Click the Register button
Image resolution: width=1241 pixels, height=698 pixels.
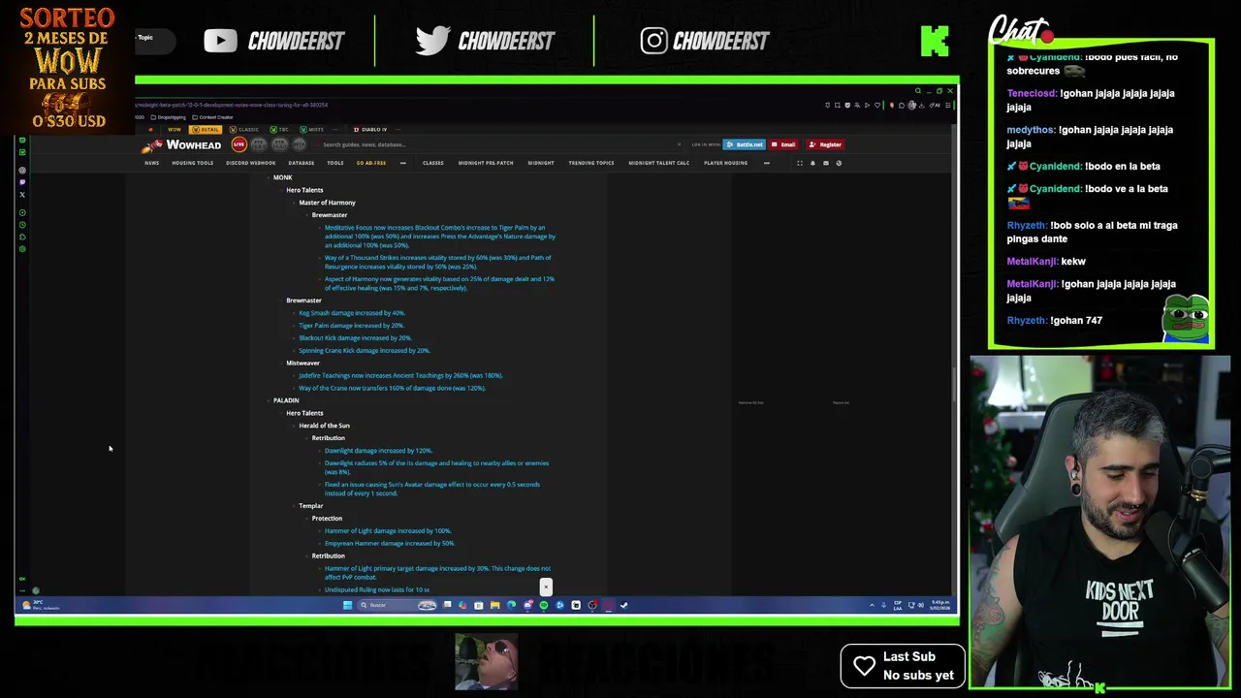(x=826, y=144)
